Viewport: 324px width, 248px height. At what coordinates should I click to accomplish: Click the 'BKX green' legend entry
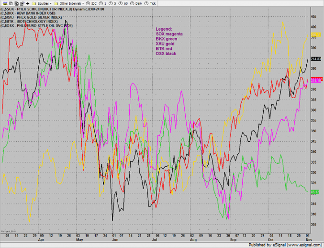167,39
